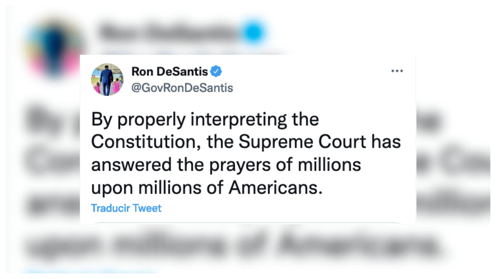Viewport: 496px width, 279px height.
Task: Open the sharp profile avatar in the tweet
Action: 107,79
